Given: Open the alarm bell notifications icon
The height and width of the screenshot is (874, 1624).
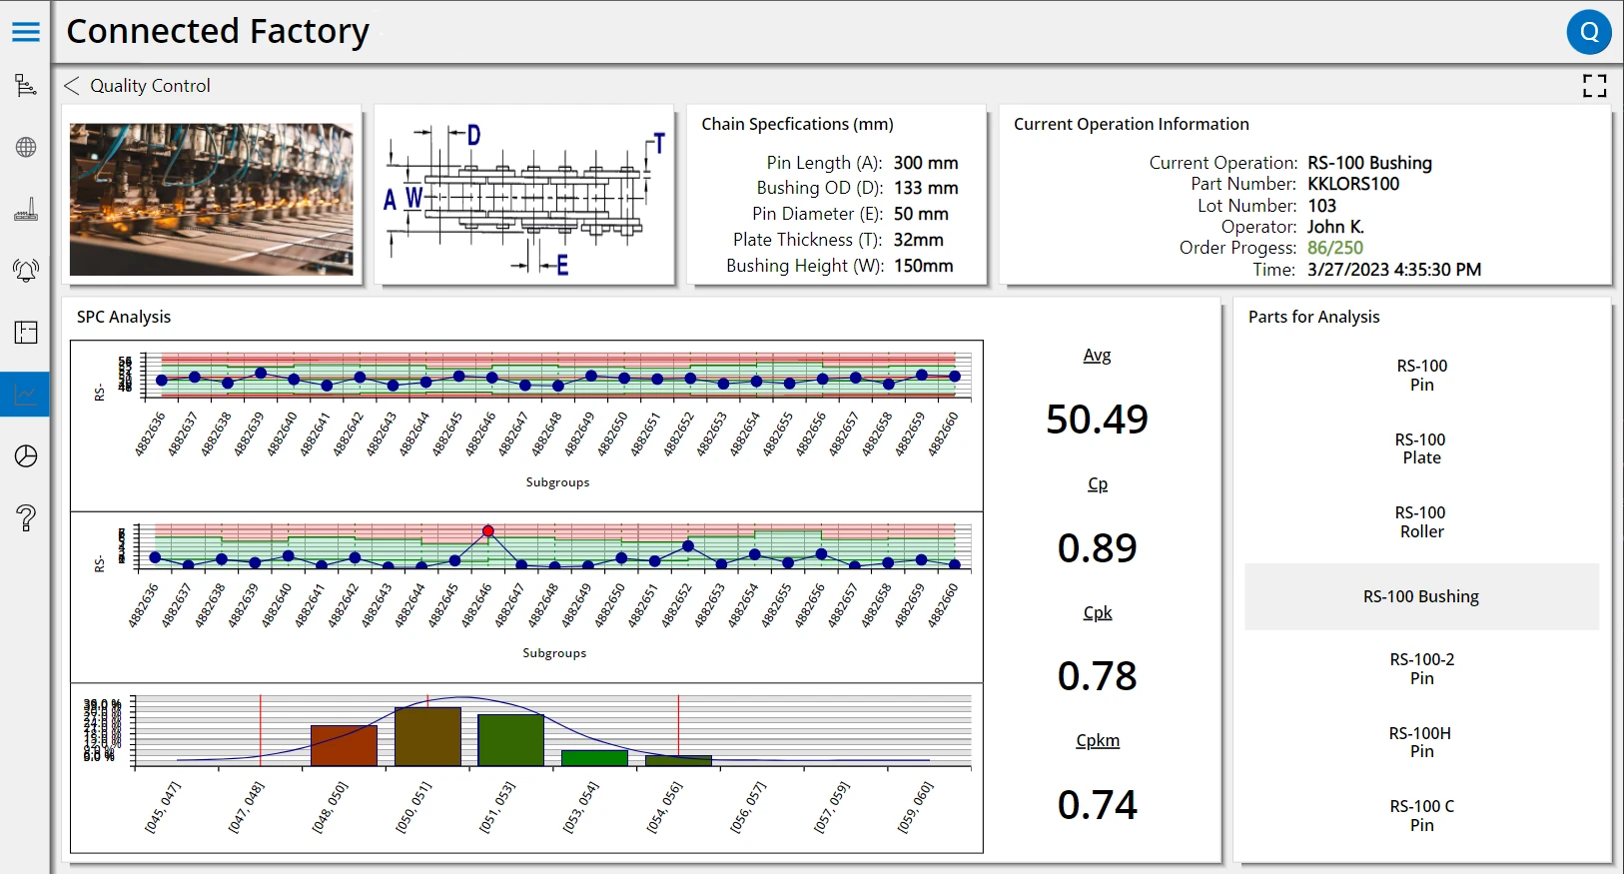Looking at the screenshot, I should click(x=26, y=271).
